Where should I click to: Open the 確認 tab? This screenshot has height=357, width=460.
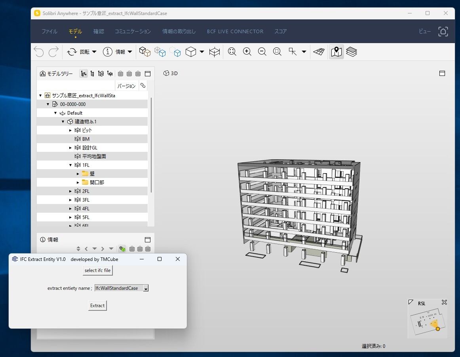click(99, 31)
